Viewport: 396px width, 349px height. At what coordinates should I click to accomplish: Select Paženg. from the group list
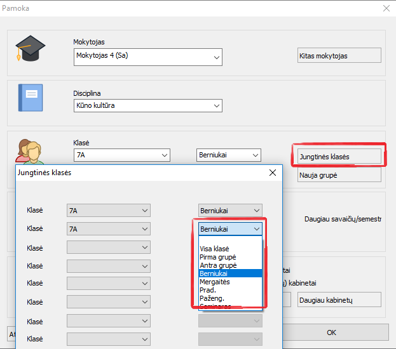point(212,298)
